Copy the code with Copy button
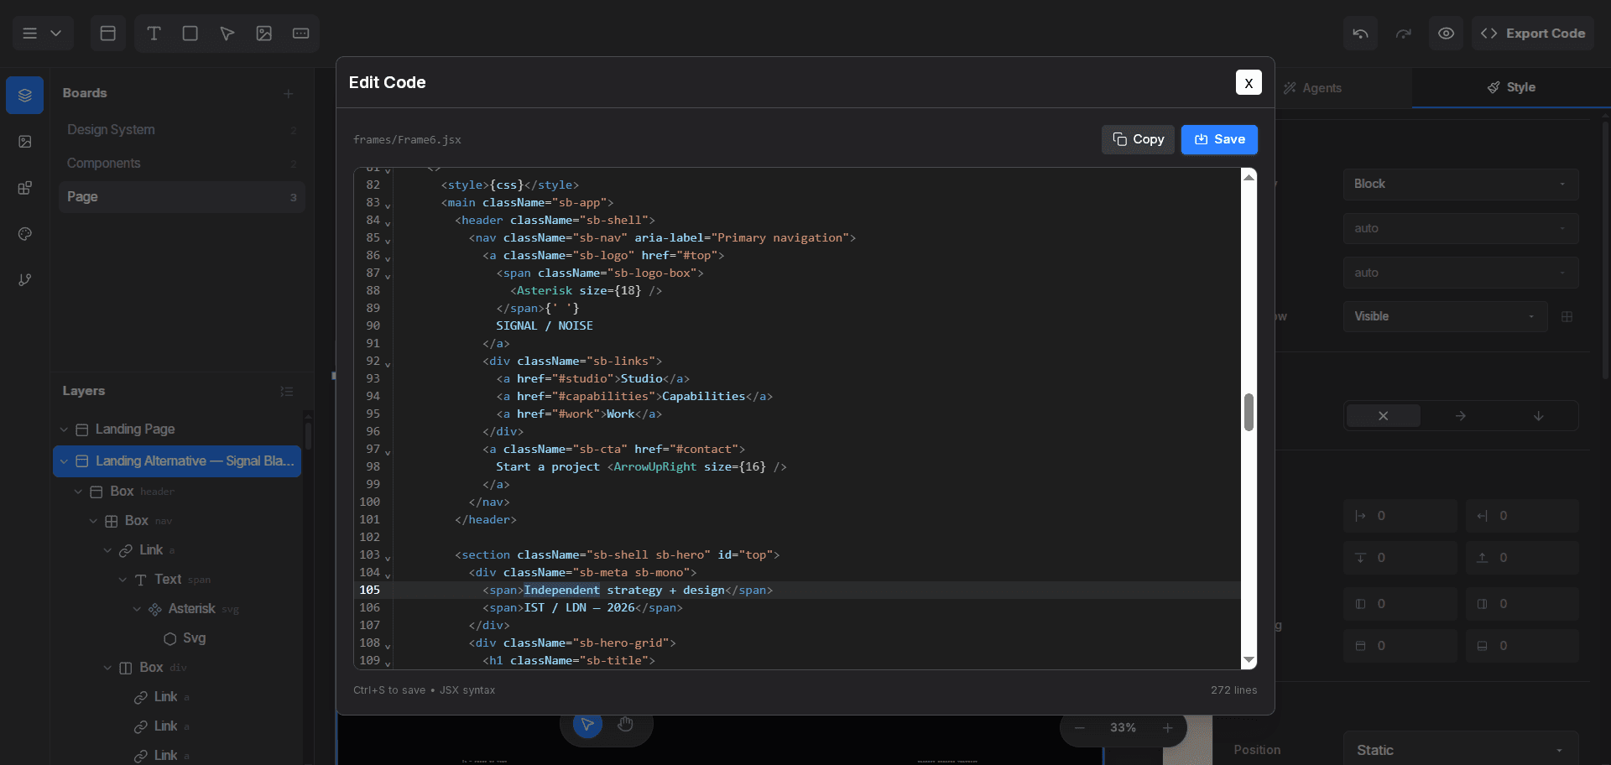 pos(1138,139)
